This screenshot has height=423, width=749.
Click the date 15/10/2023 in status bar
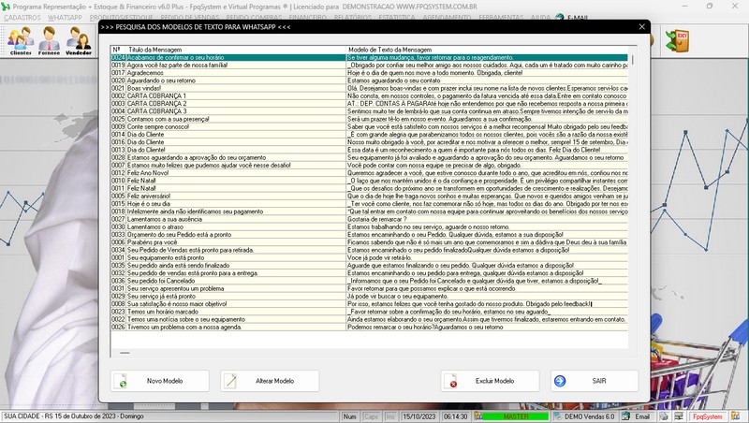click(419, 416)
